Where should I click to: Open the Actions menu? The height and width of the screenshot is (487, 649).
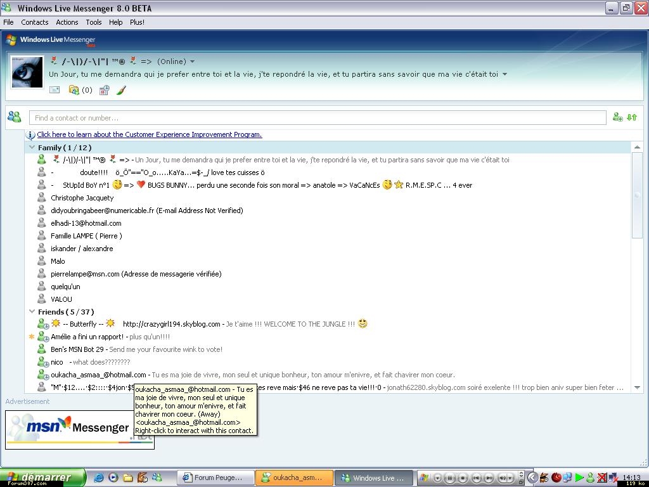coord(67,22)
